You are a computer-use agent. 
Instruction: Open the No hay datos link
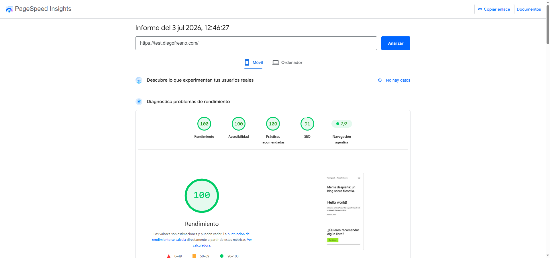point(398,80)
